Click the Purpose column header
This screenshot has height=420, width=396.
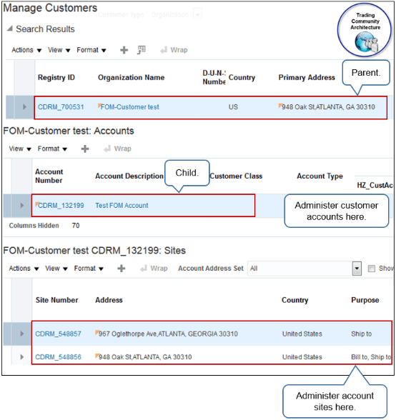pos(365,300)
